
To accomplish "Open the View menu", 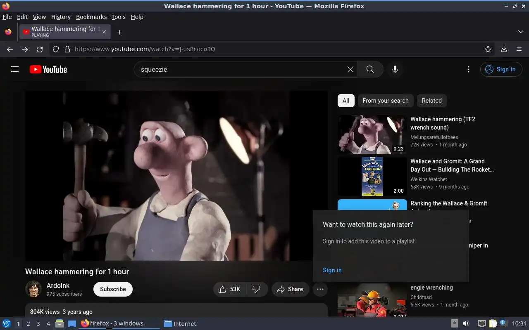I will 39,17.
